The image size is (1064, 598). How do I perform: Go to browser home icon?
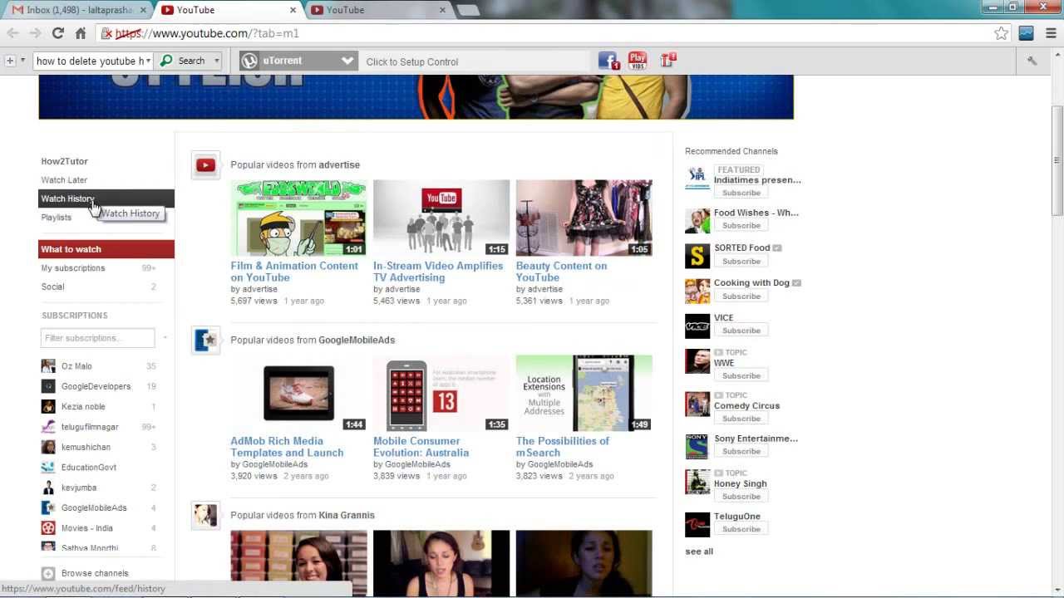click(x=81, y=33)
